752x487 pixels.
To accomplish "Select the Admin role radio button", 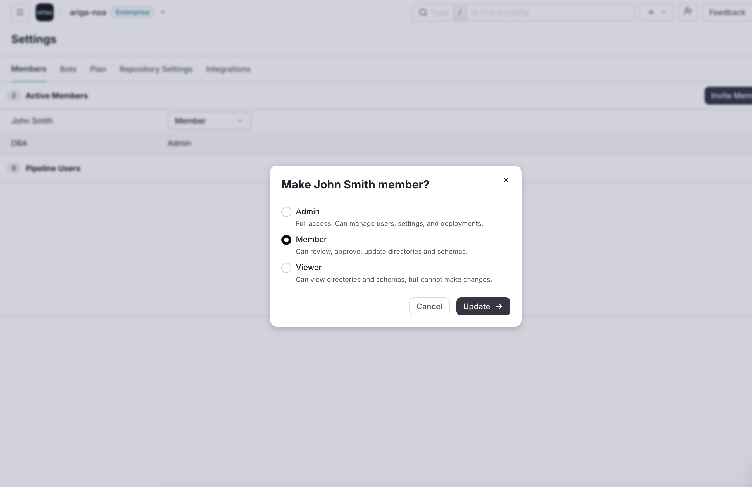I will (286, 212).
